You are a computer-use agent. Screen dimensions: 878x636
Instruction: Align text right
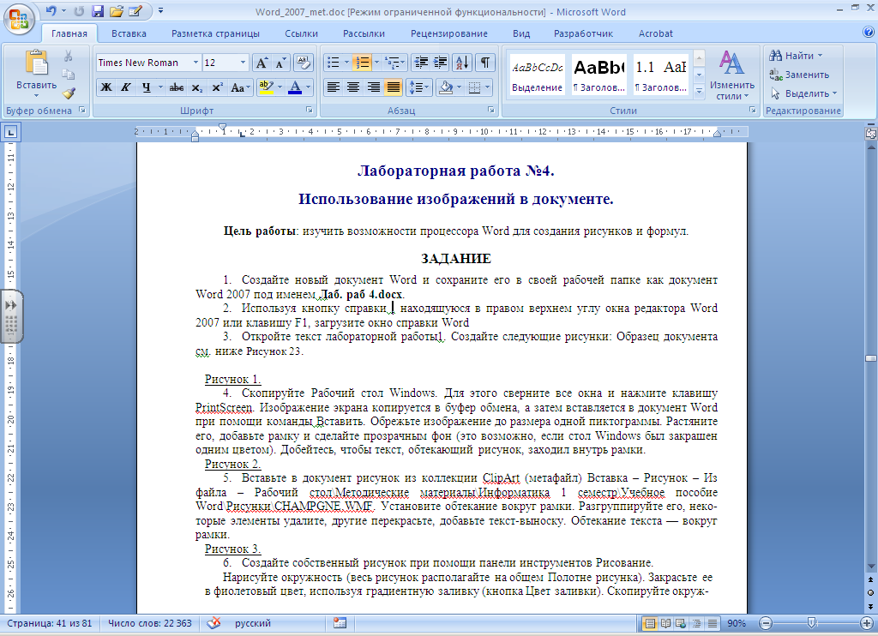pyautogui.click(x=373, y=87)
